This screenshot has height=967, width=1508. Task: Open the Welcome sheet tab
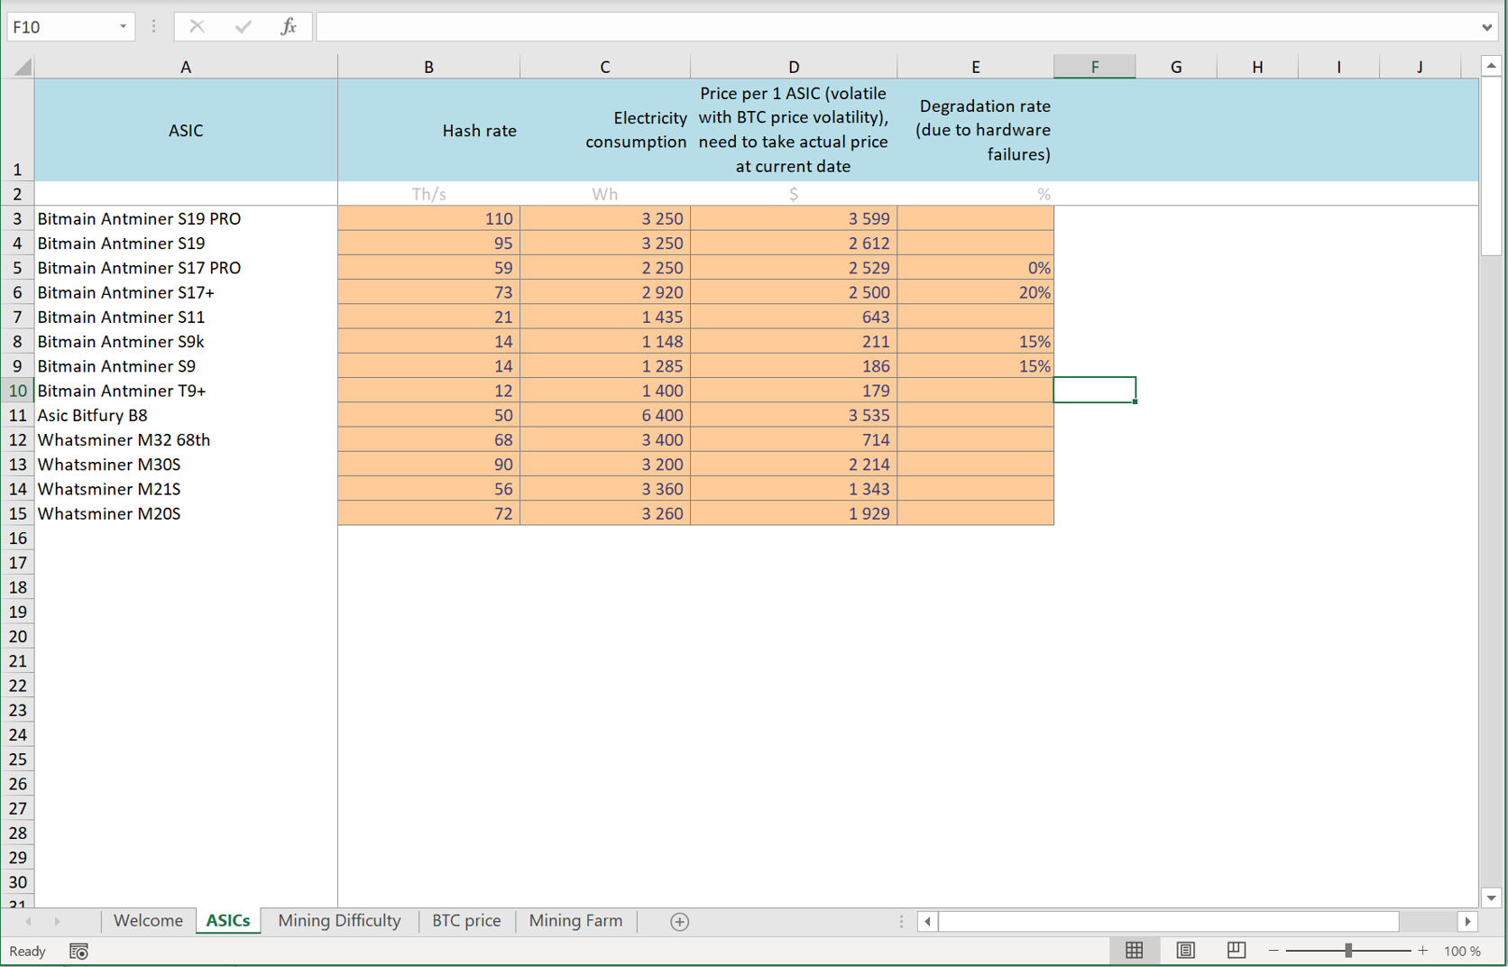pyautogui.click(x=148, y=921)
